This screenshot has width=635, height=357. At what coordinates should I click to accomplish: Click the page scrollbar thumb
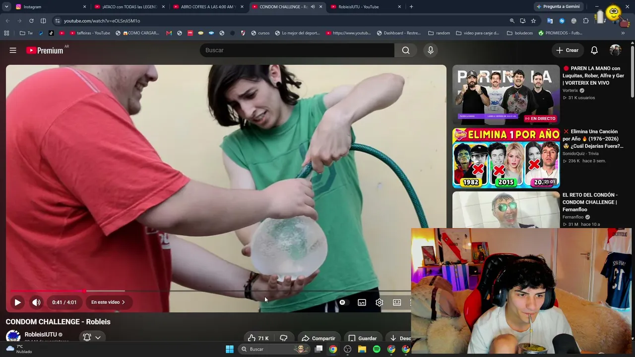(633, 72)
